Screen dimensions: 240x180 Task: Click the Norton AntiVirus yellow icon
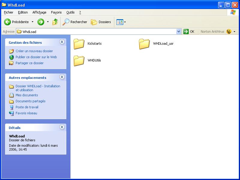[229, 31]
